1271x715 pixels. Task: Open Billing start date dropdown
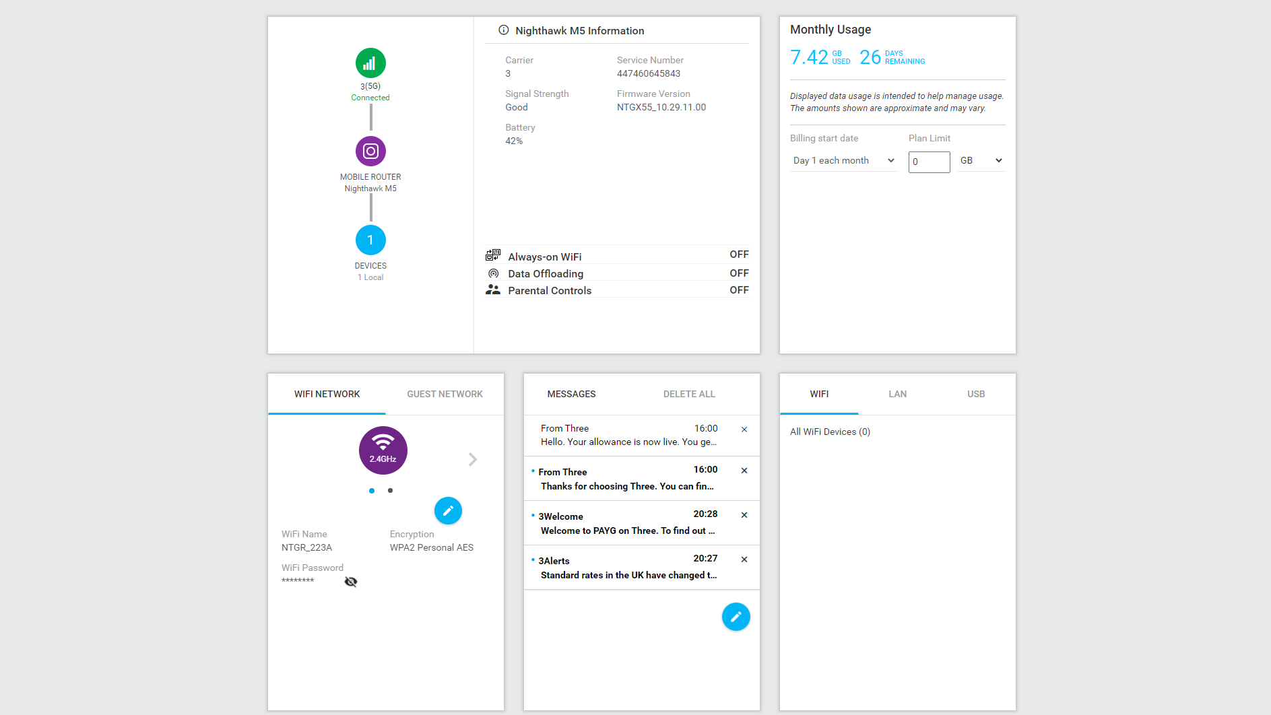coord(844,161)
